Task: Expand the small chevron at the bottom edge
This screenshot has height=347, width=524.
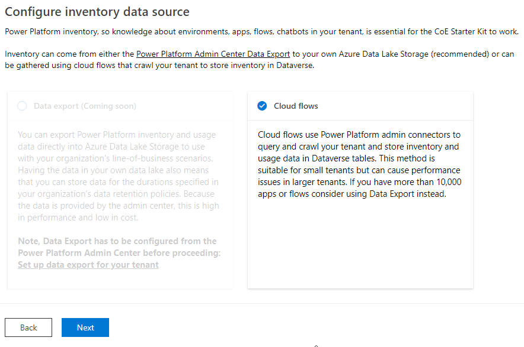Action: pyautogui.click(x=316, y=344)
